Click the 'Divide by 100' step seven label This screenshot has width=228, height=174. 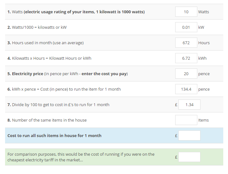click(58, 105)
